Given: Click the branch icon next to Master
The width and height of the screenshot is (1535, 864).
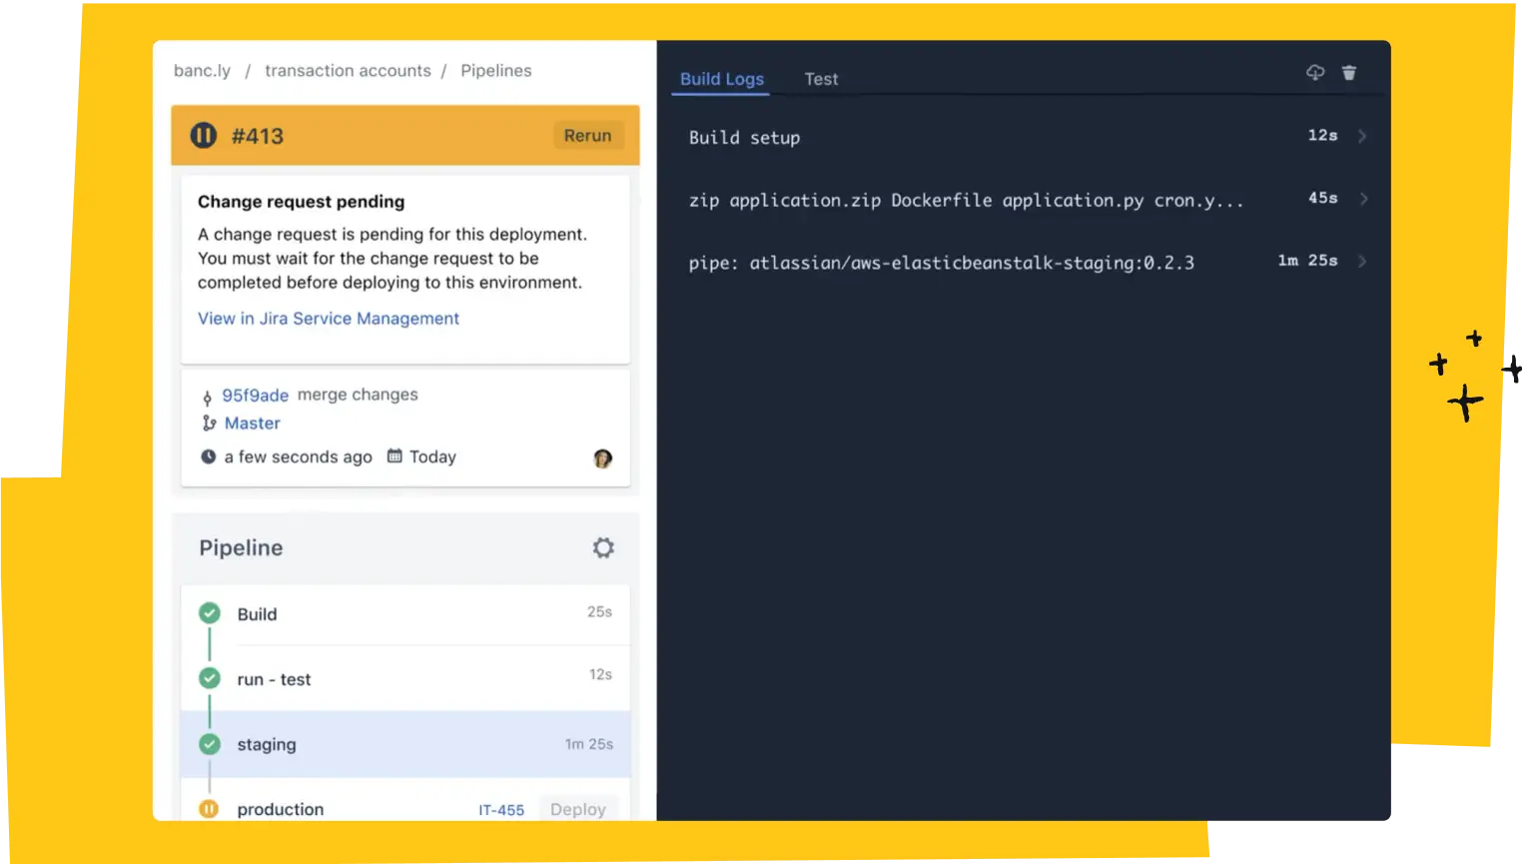Looking at the screenshot, I should (209, 424).
